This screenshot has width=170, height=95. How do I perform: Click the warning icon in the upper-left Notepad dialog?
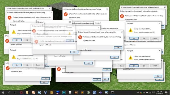(14, 32)
